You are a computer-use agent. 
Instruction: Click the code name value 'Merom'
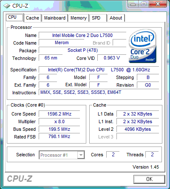[62, 42]
